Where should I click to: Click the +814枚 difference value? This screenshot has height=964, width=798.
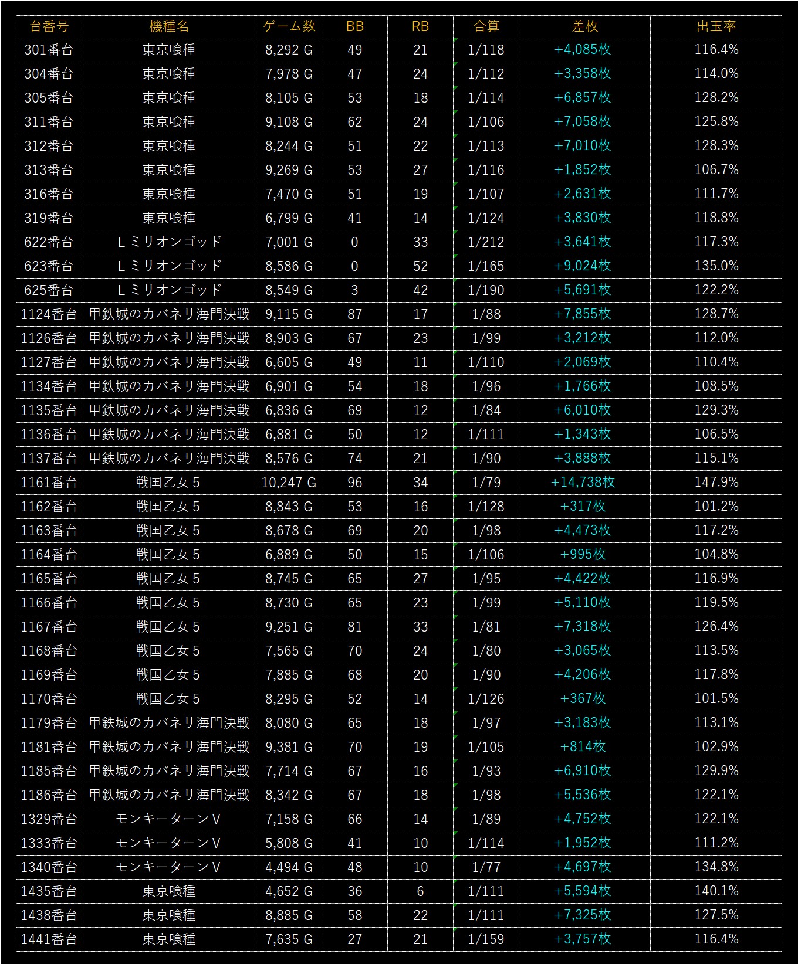click(x=583, y=747)
